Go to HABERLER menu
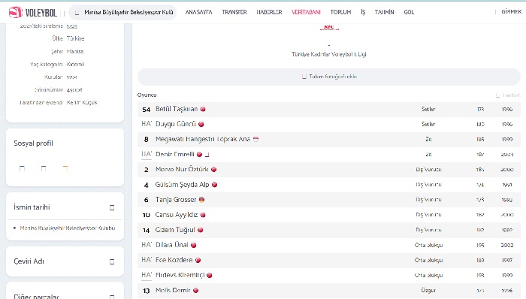The height and width of the screenshot is (299, 526). pos(269,12)
